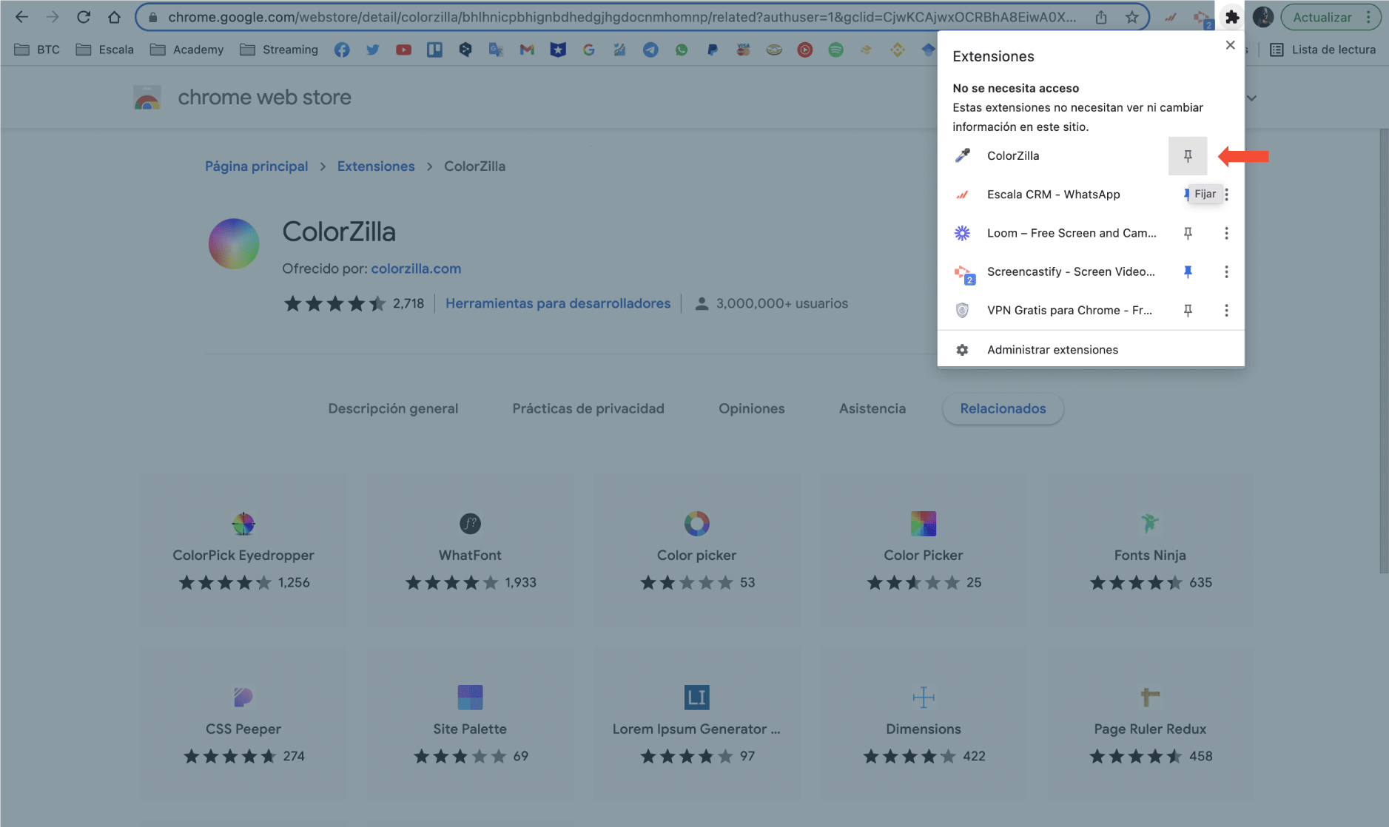Open the Chrome profile avatar
The width and height of the screenshot is (1389, 827).
(1263, 17)
